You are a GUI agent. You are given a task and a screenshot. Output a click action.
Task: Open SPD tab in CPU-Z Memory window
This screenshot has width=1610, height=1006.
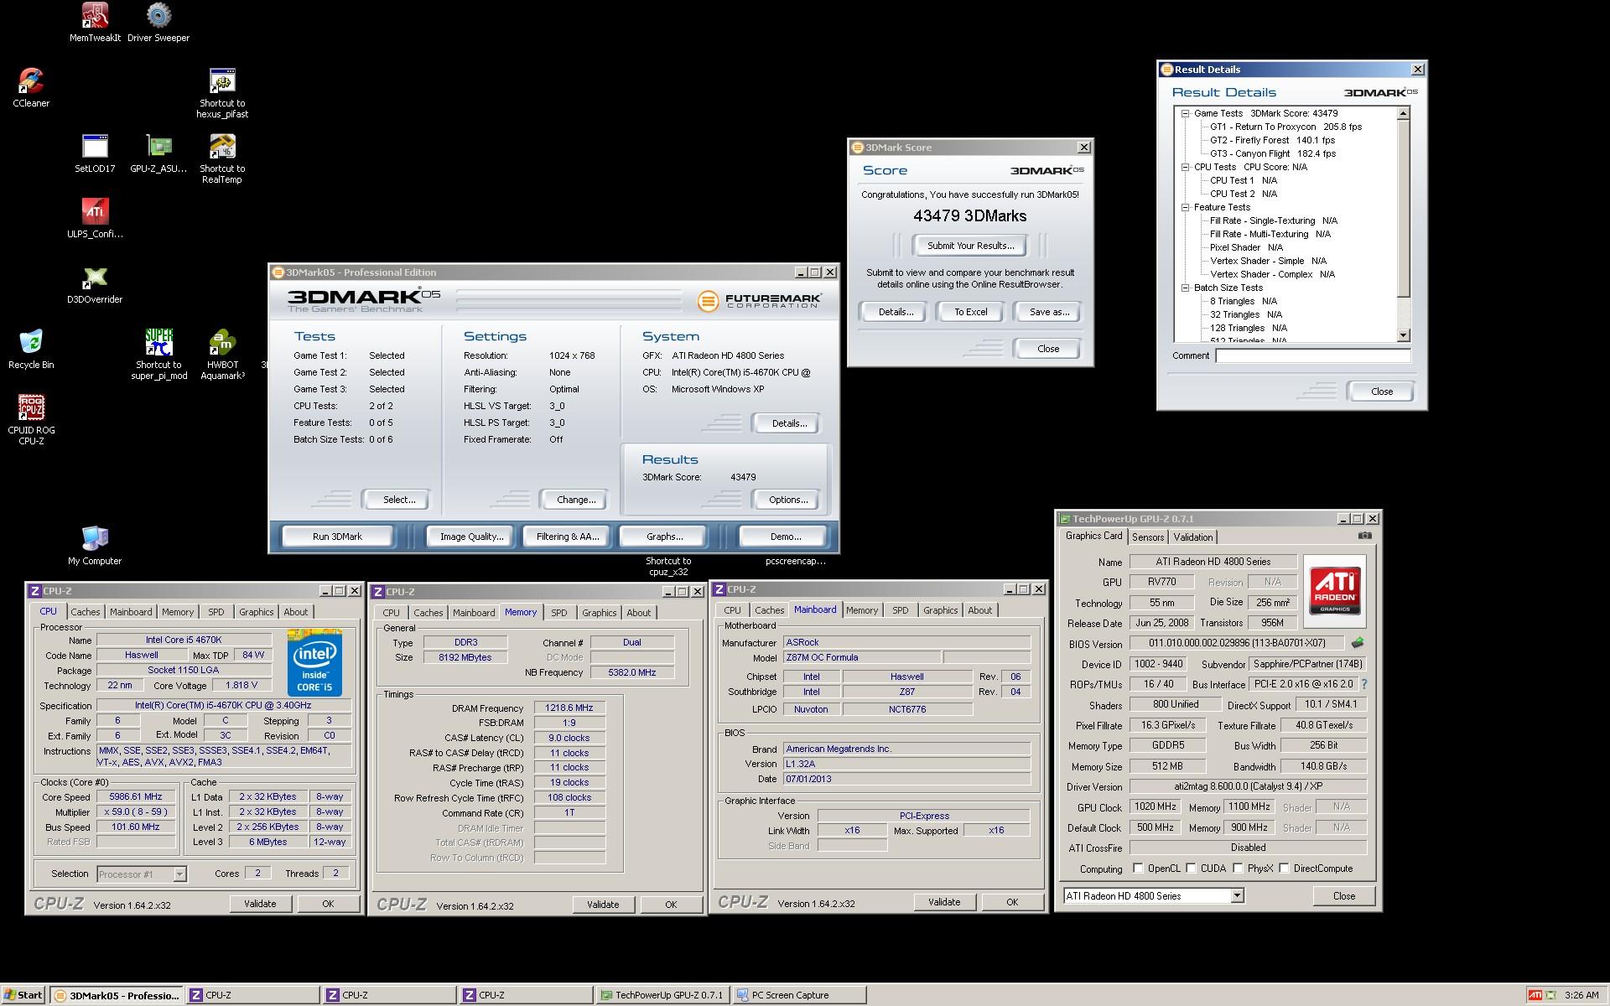(559, 613)
